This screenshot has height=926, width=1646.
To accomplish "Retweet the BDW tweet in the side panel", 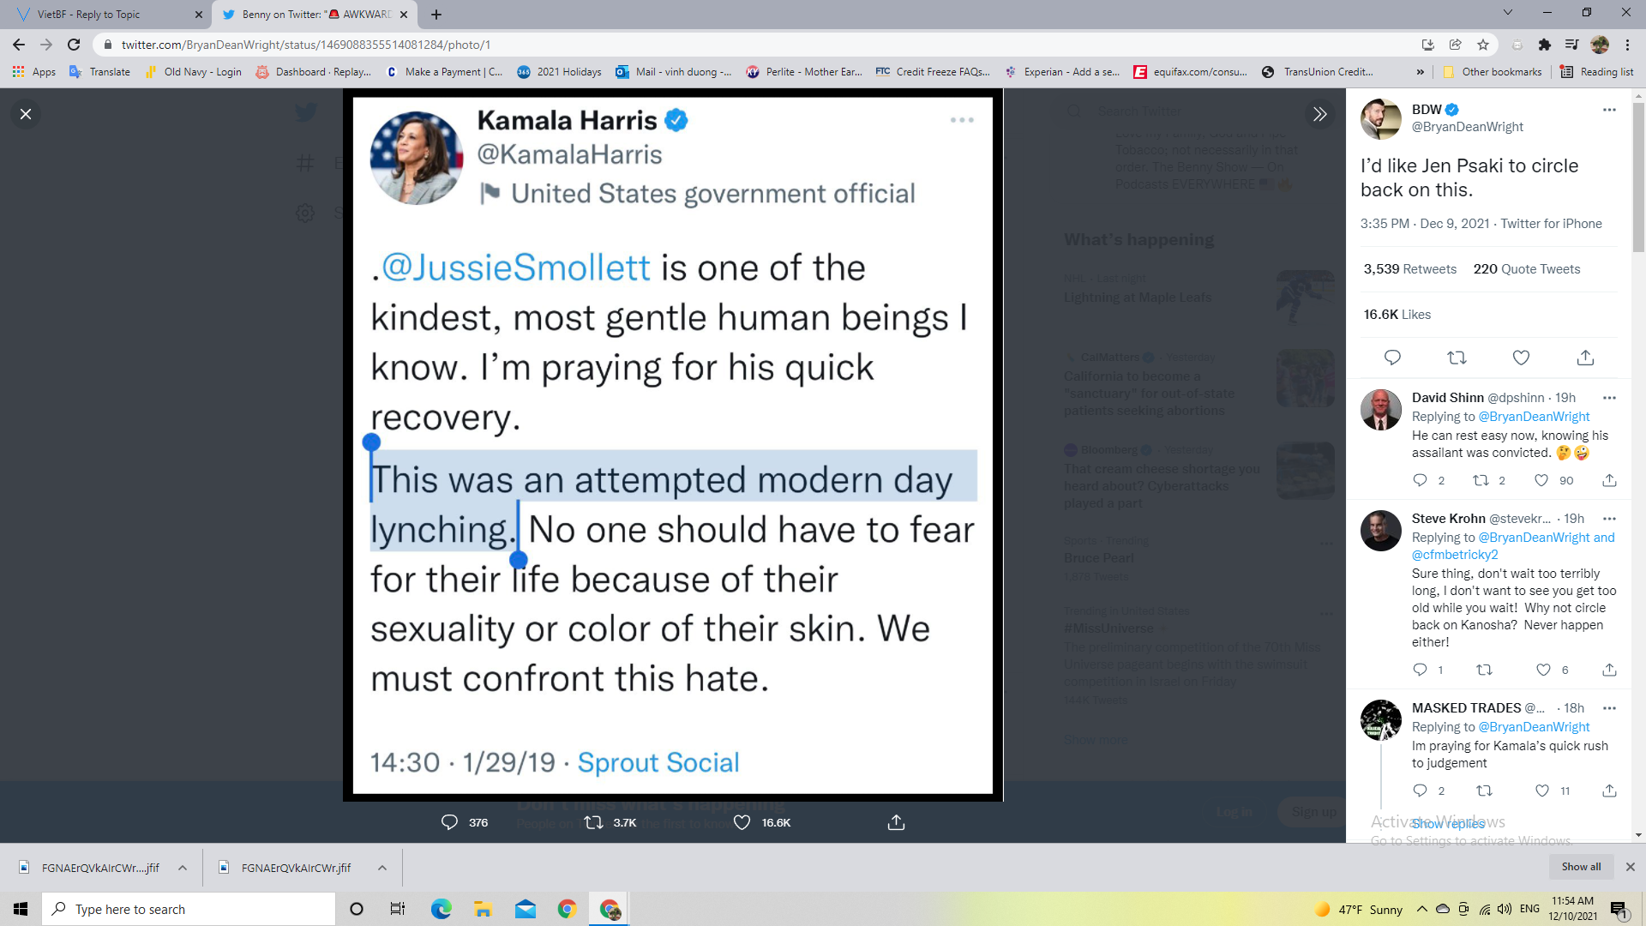I will (1457, 358).
